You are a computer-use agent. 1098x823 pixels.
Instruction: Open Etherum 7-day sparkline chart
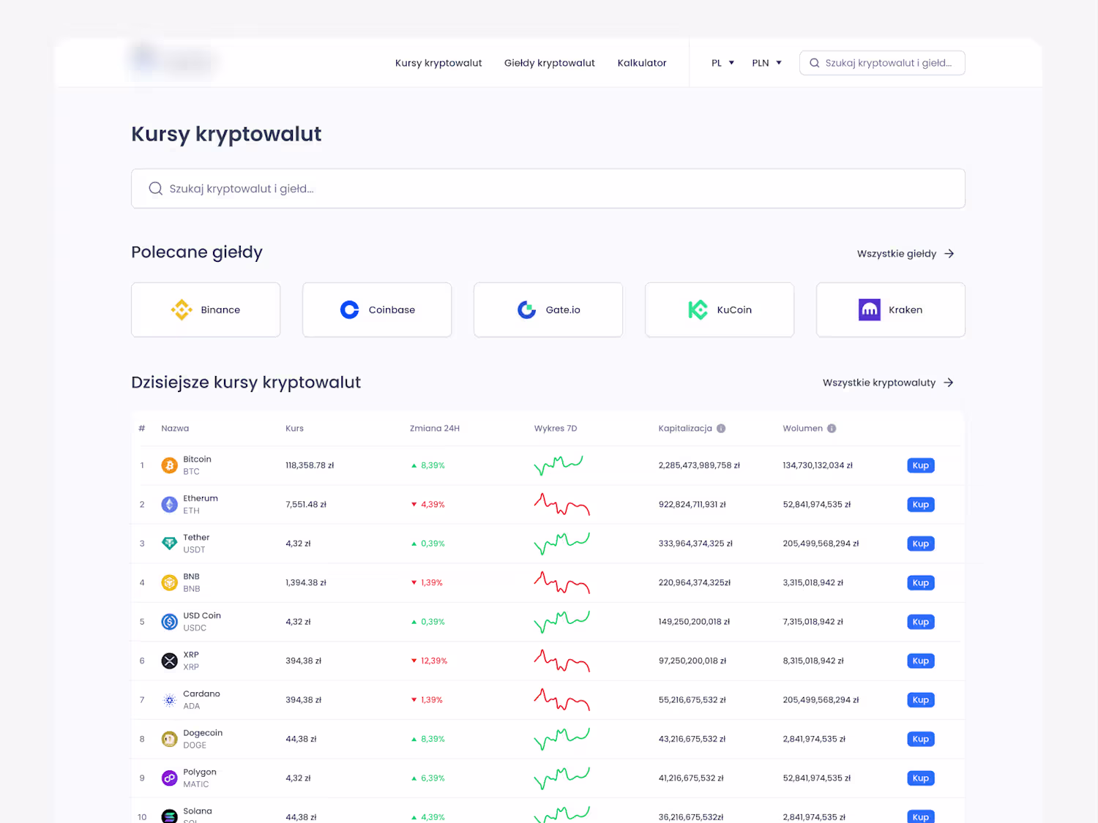[562, 504]
